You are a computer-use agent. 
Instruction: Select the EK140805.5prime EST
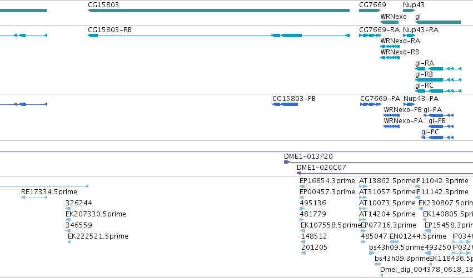pyautogui.click(x=425, y=220)
